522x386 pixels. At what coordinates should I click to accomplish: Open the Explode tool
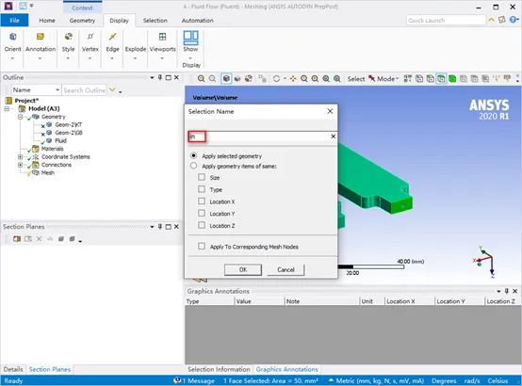(x=136, y=49)
